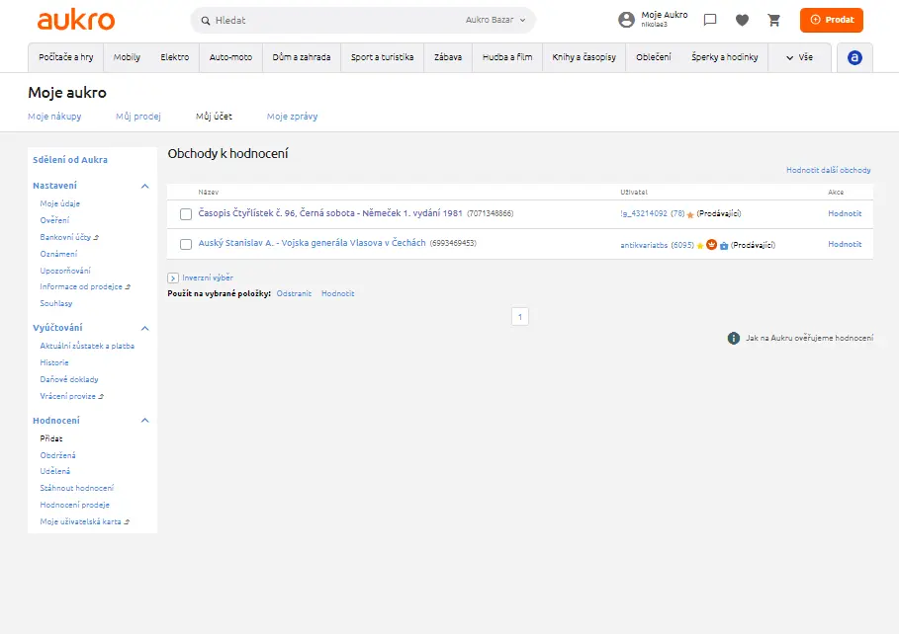Screen dimensions: 899x634
Task: Click Odstranit for selected items
Action: pos(294,294)
